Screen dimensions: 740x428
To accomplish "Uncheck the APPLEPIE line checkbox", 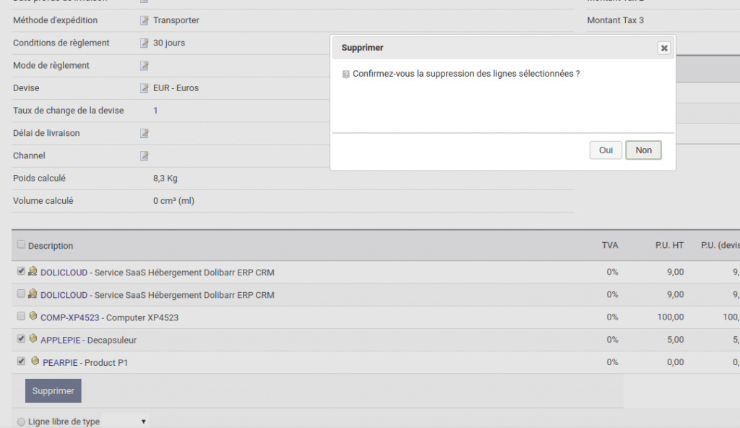I will (21, 338).
